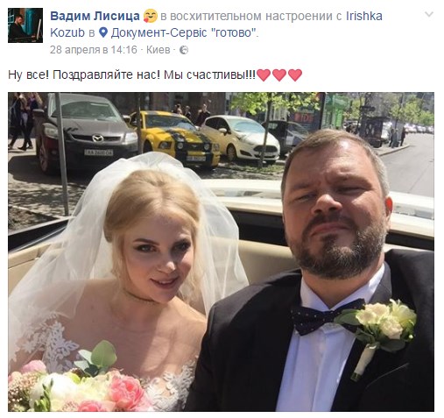Click the Kozub surname link on second line
The height and width of the screenshot is (418, 444).
67,32
